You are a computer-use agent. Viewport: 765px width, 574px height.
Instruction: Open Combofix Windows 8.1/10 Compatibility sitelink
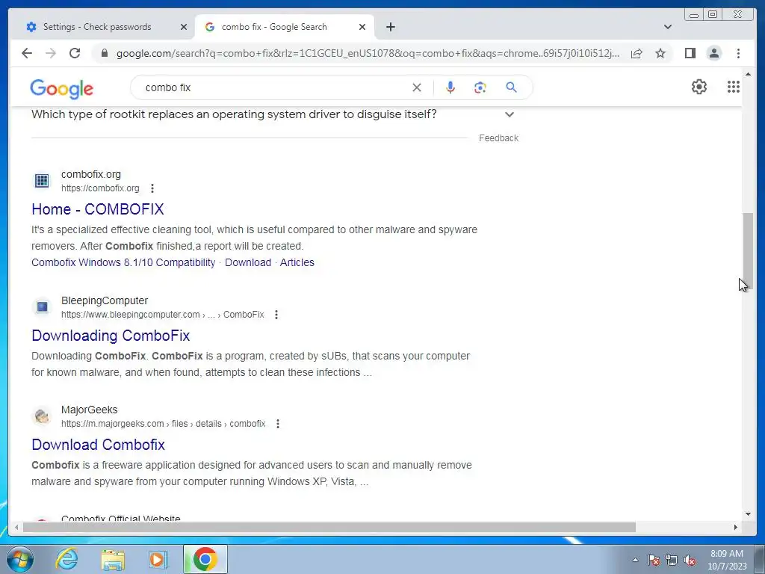(123, 262)
